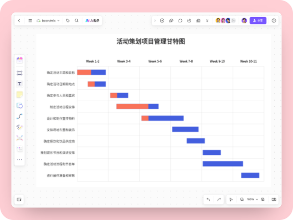
Task: Select the task label 制定活动日程安排
Action: click(x=62, y=107)
